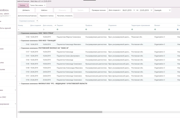Collapse the ООО "МСК СТРАЖ" group

click(x=20, y=33)
